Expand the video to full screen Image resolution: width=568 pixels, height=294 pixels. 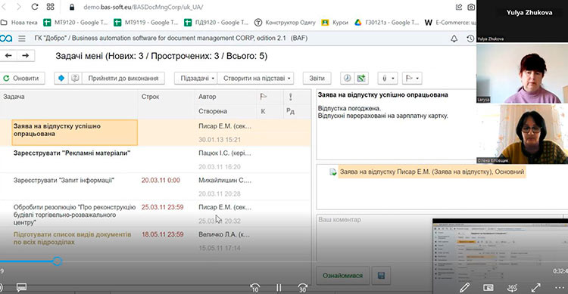pos(535,288)
